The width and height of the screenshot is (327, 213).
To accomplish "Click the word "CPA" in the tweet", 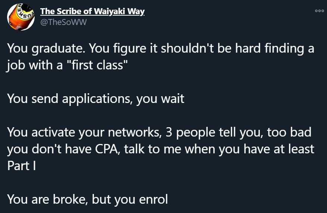I will (x=105, y=149).
